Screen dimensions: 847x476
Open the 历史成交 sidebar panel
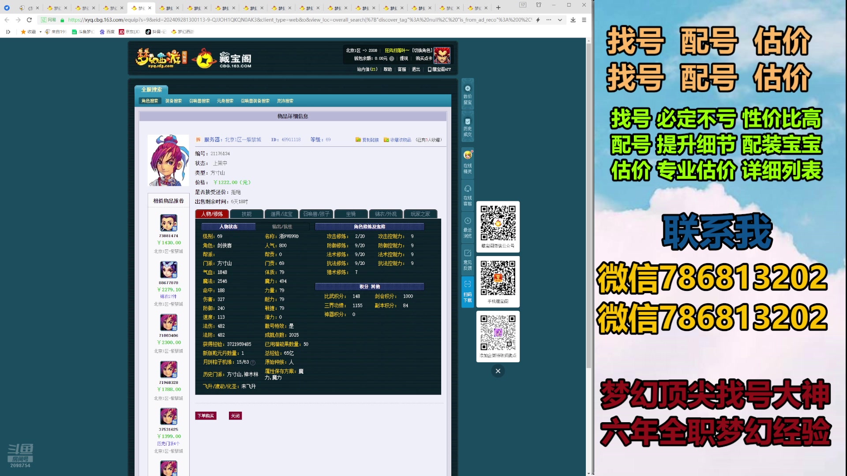click(468, 127)
